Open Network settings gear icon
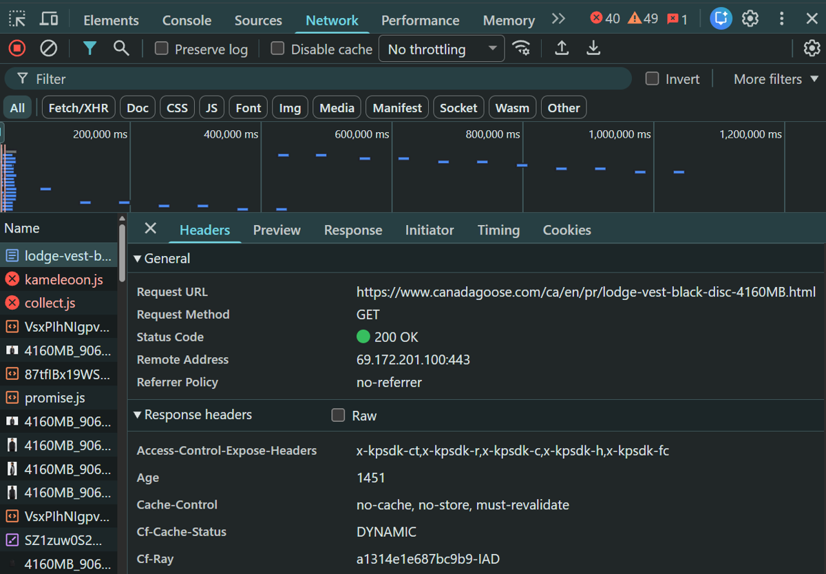 click(x=812, y=48)
